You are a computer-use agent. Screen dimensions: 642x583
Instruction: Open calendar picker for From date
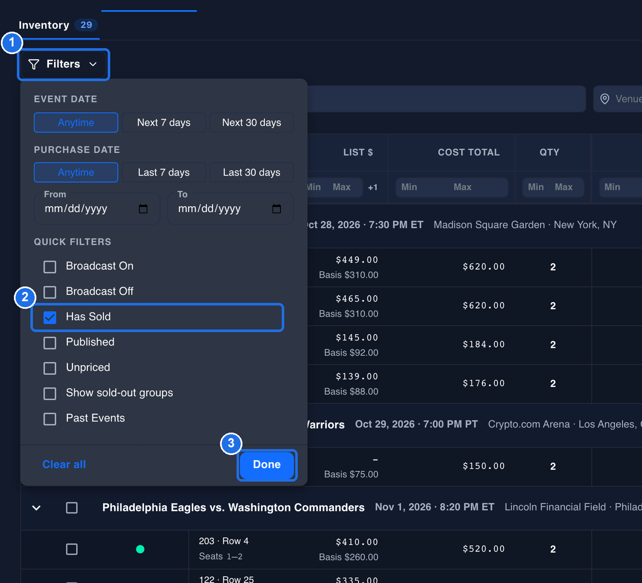coord(143,208)
